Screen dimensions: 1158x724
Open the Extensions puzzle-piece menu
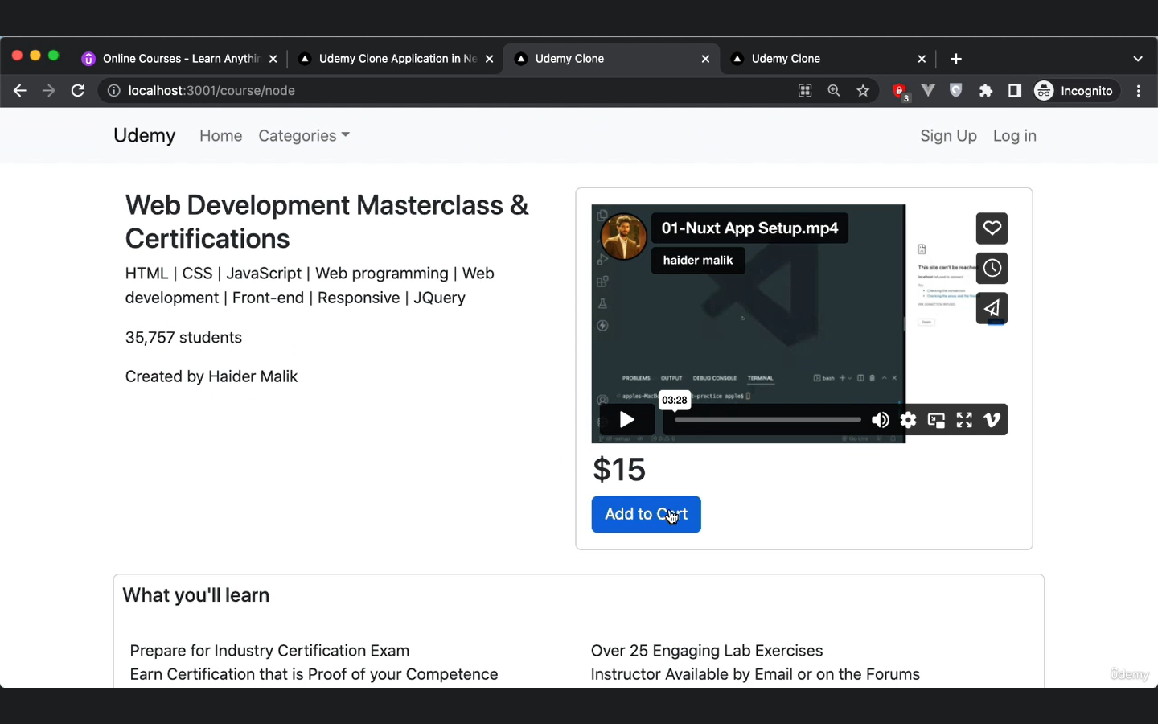[986, 91]
